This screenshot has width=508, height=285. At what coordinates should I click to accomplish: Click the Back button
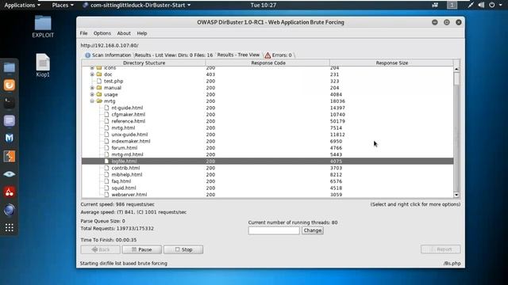(101, 249)
